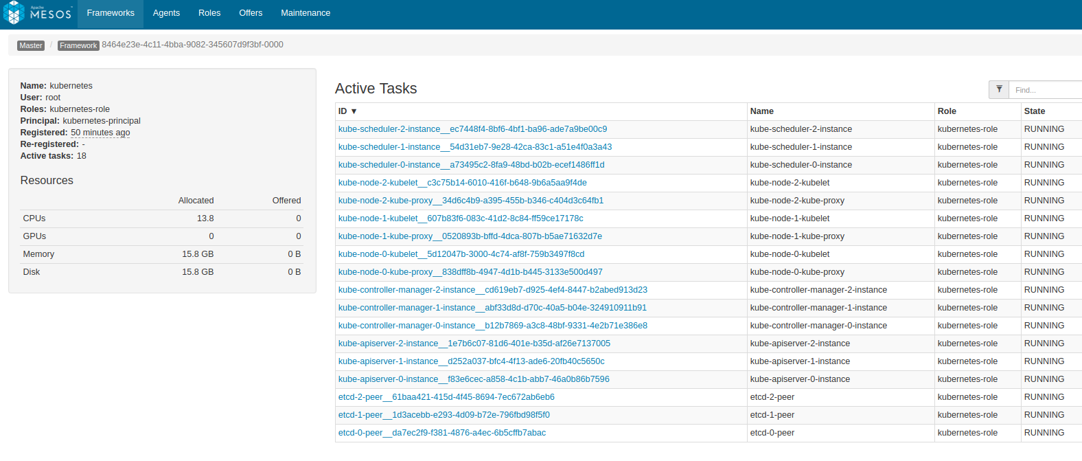Click the GPUs row label

[35, 236]
